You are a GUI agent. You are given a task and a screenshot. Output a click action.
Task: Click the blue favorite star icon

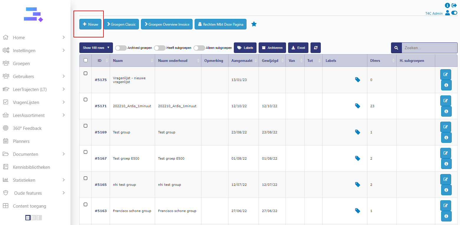pyautogui.click(x=254, y=24)
